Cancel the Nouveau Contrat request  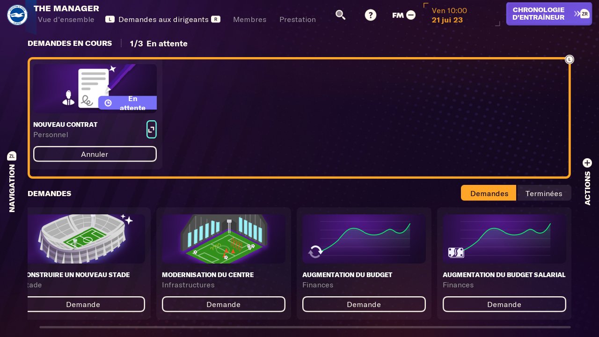point(95,154)
